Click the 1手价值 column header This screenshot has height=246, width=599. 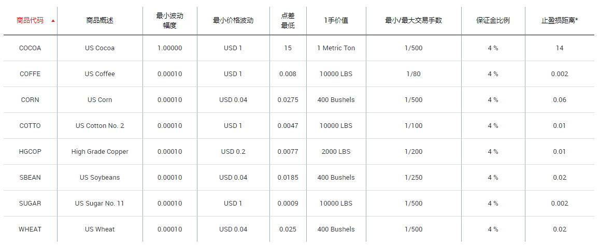click(336, 20)
